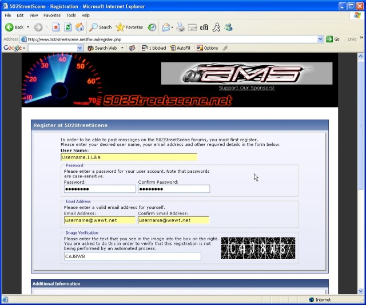Click the Google toolbar news icon
This screenshot has height=305, width=366.
[132, 48]
